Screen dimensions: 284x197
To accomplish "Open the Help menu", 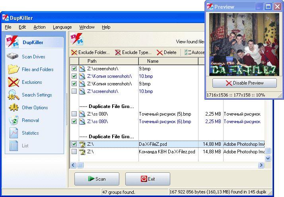I will (106, 27).
